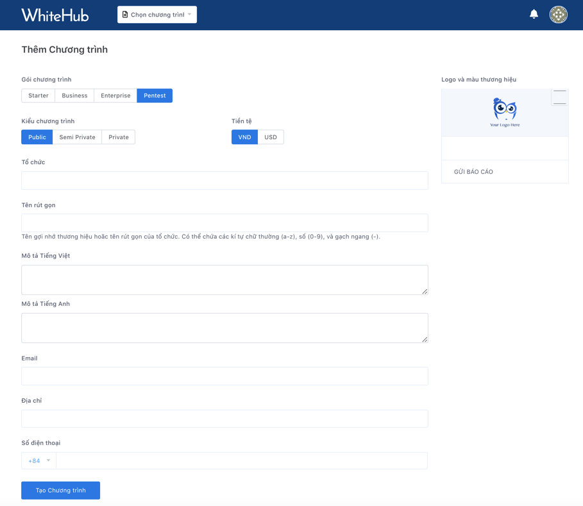Viewport: 583px width, 506px height.
Task: Expand the chevron on the logo preview
Action: pyautogui.click(x=559, y=96)
